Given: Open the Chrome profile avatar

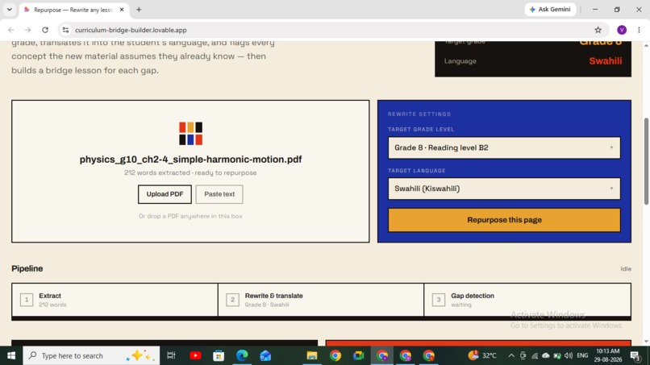Looking at the screenshot, I should 622,30.
